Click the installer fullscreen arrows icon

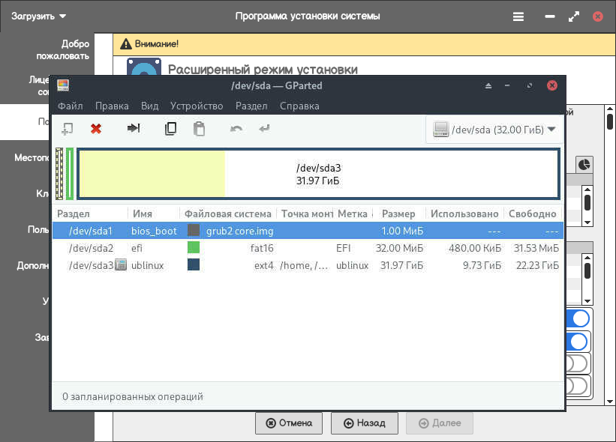click(573, 16)
